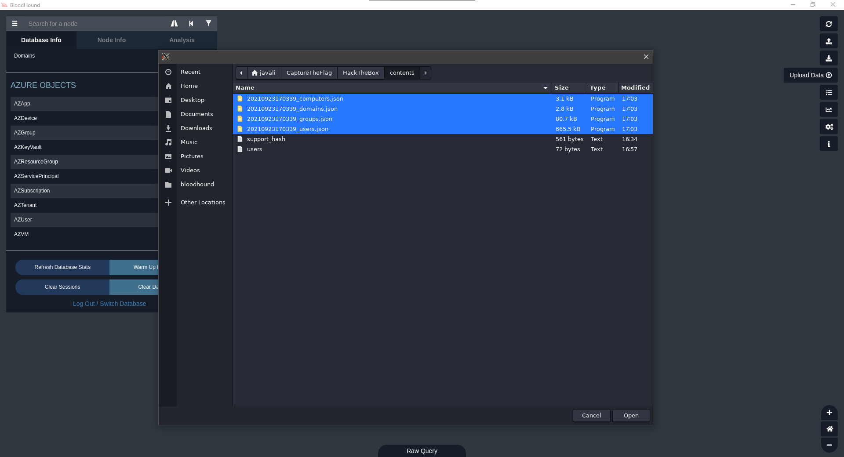The height and width of the screenshot is (457, 844).
Task: Select Downloads in file dialog sidebar
Action: pyautogui.click(x=196, y=128)
